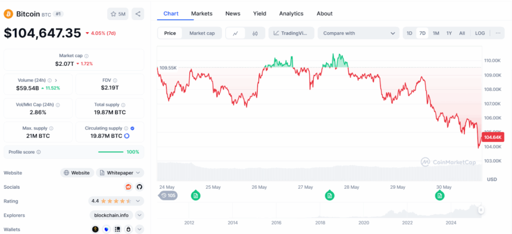Viewport: 512px width, 234px height.
Task: Open the Compare with dropdown
Action: pyautogui.click(x=358, y=33)
